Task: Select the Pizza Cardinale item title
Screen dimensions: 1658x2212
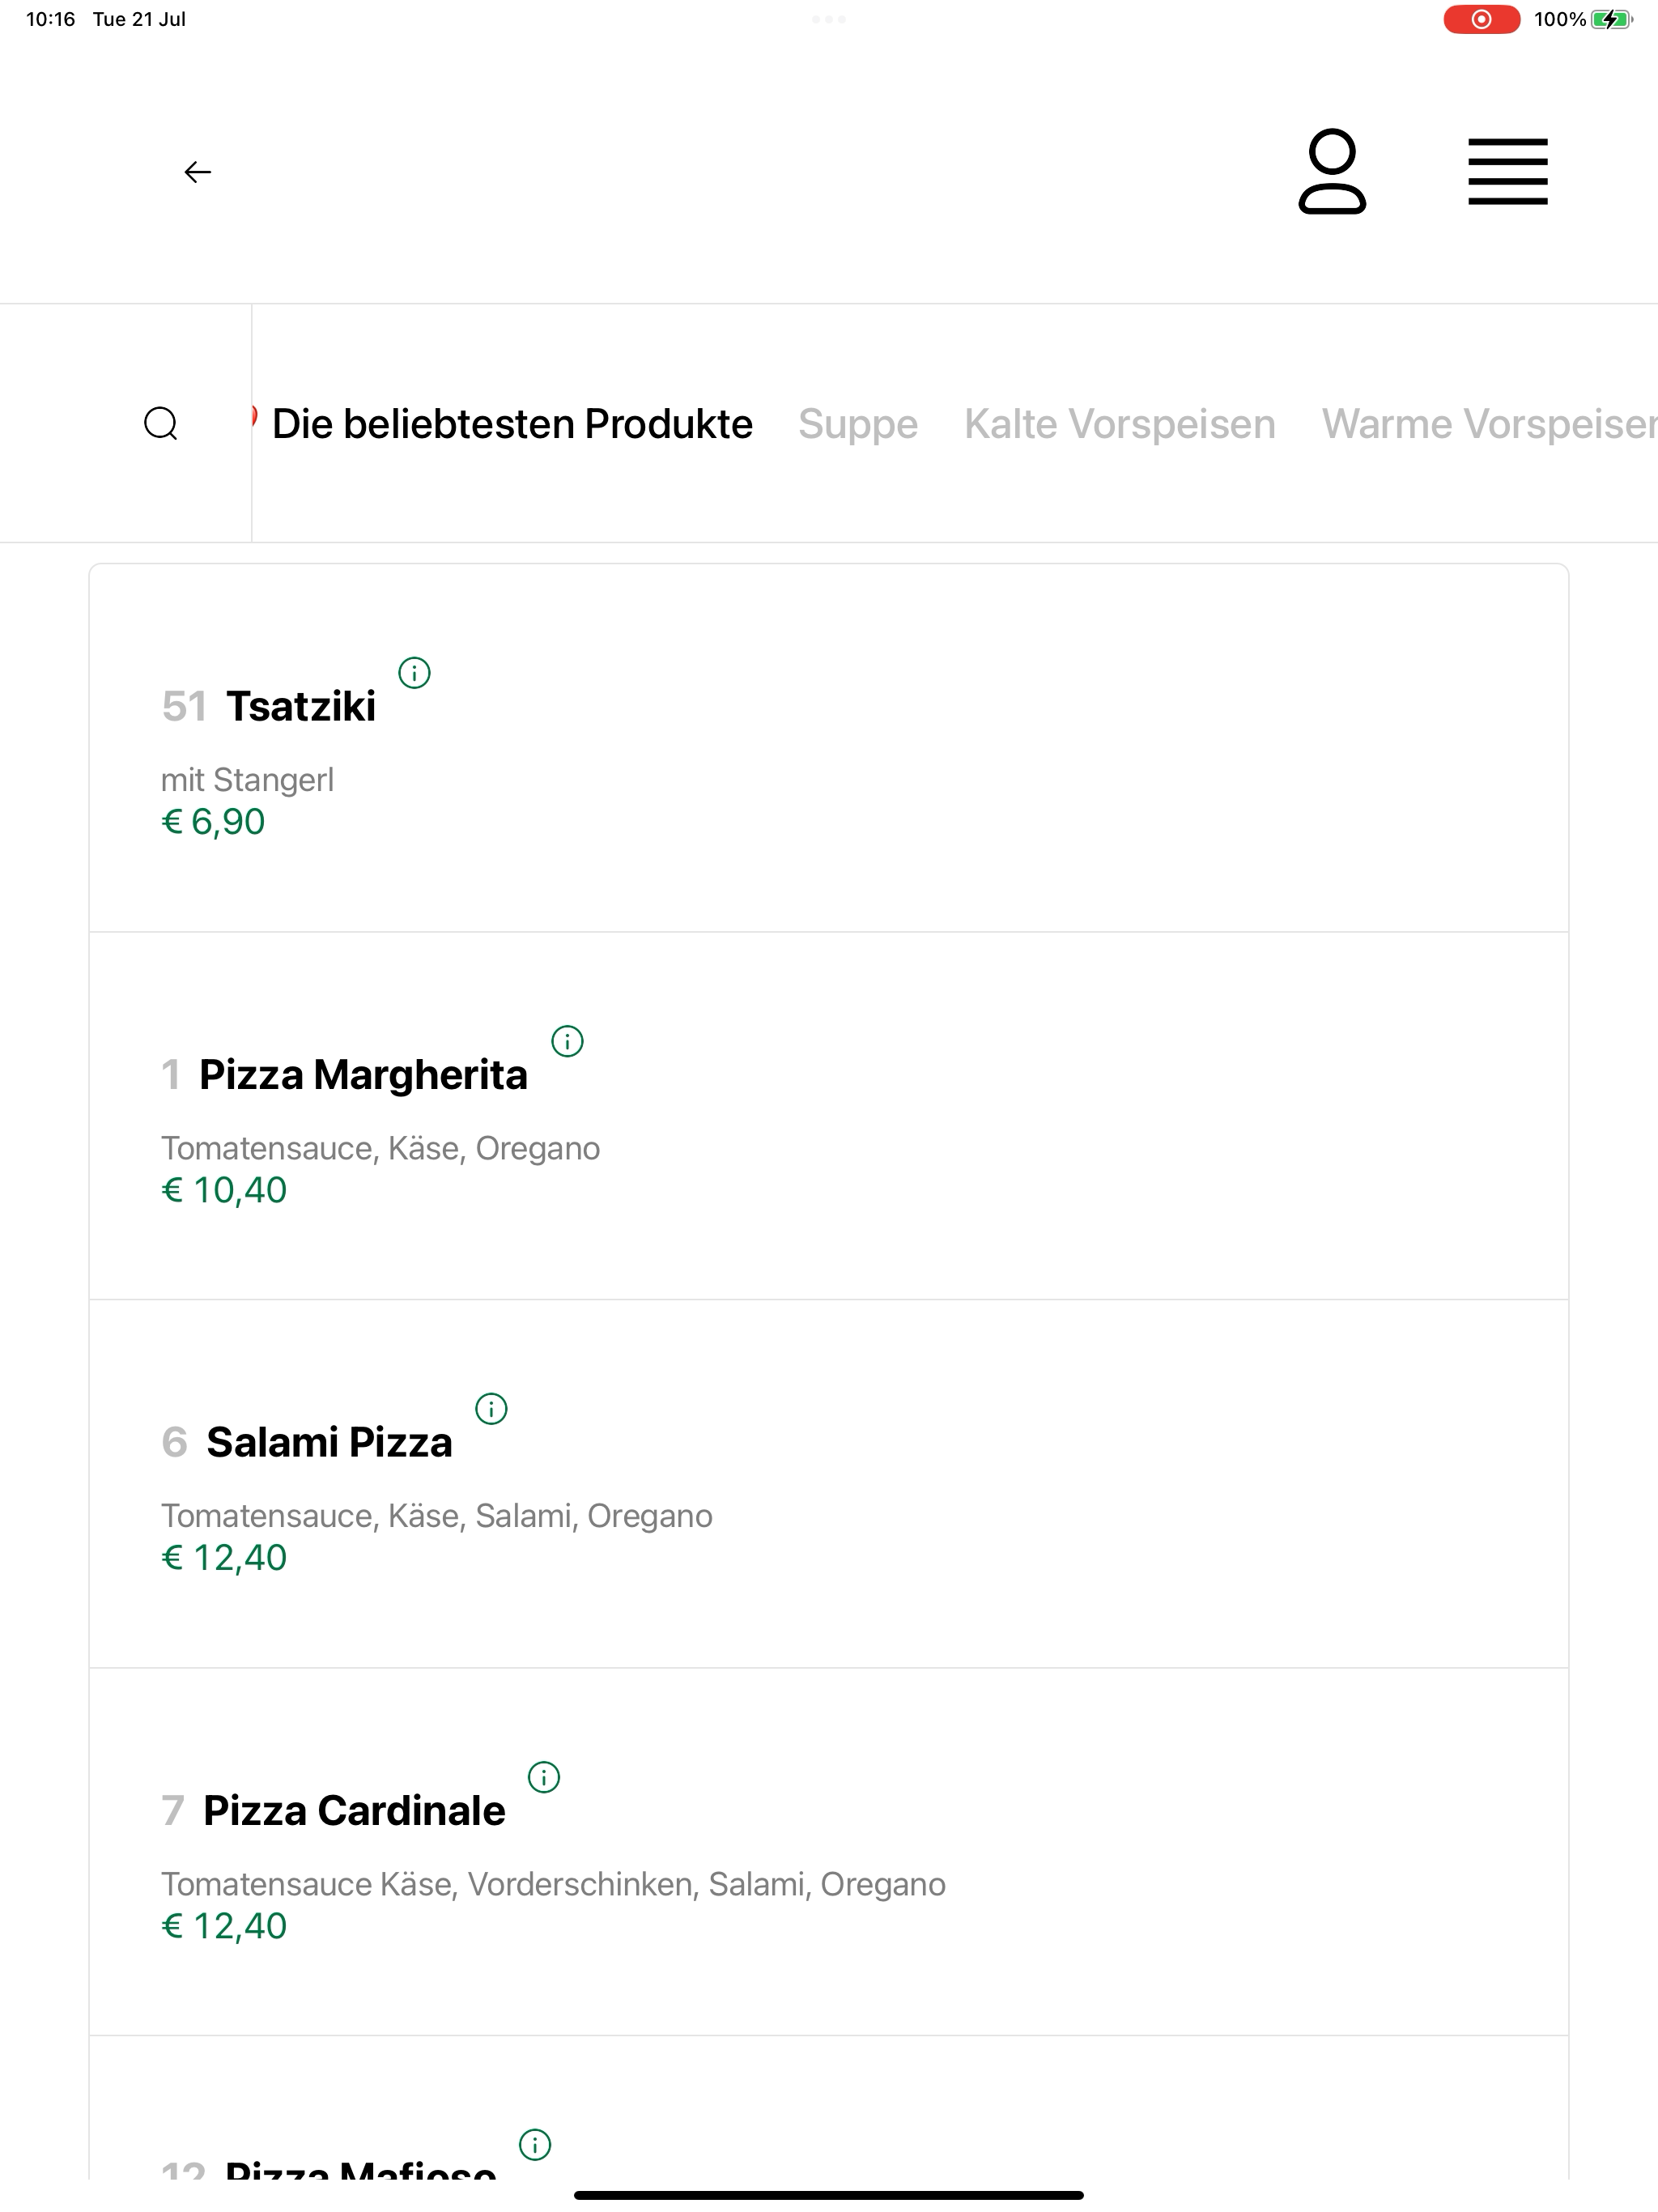Action: click(x=354, y=1810)
